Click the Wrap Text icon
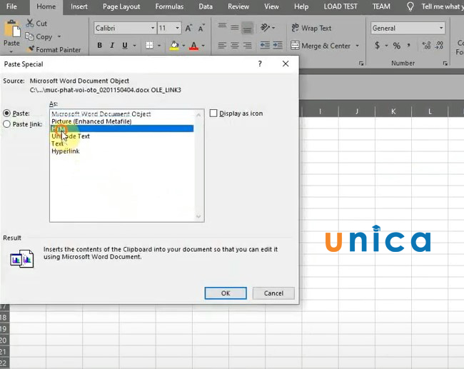This screenshot has height=369, width=464. pos(311,29)
